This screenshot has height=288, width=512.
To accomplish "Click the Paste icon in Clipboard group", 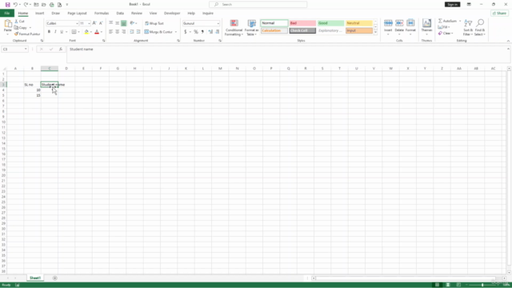I will tap(8, 23).
